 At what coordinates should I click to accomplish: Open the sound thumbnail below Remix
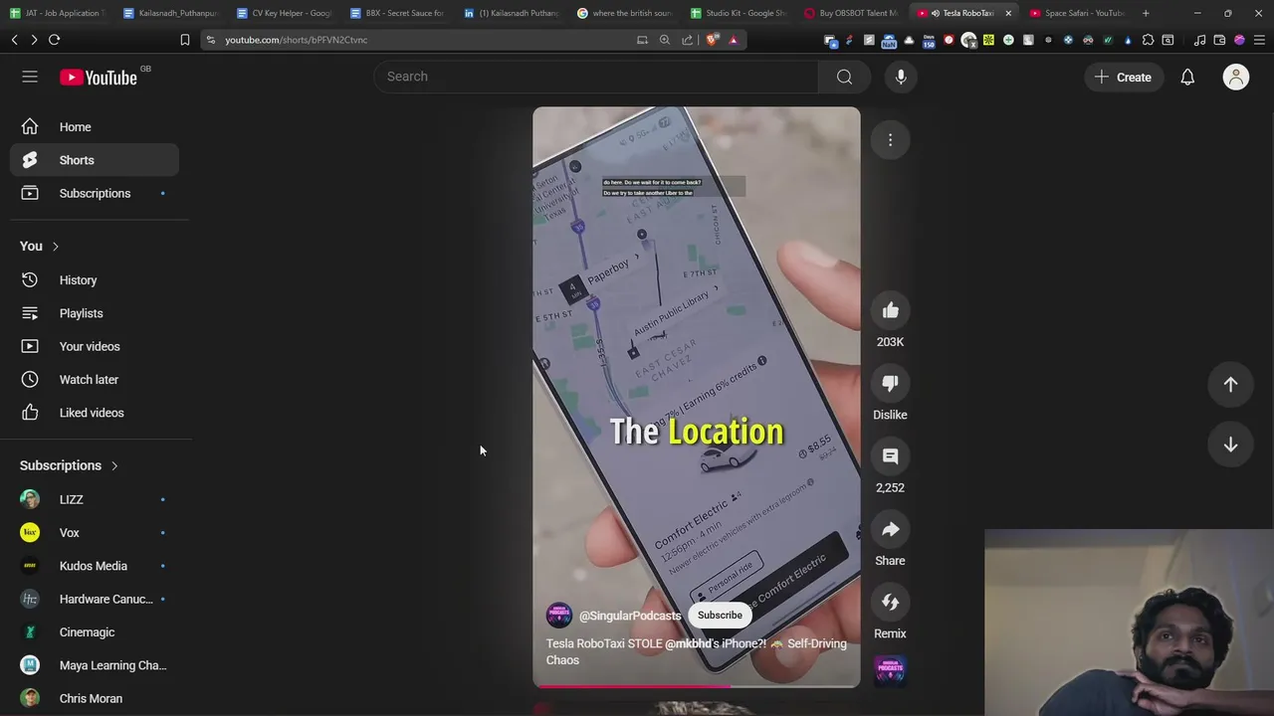[890, 672]
